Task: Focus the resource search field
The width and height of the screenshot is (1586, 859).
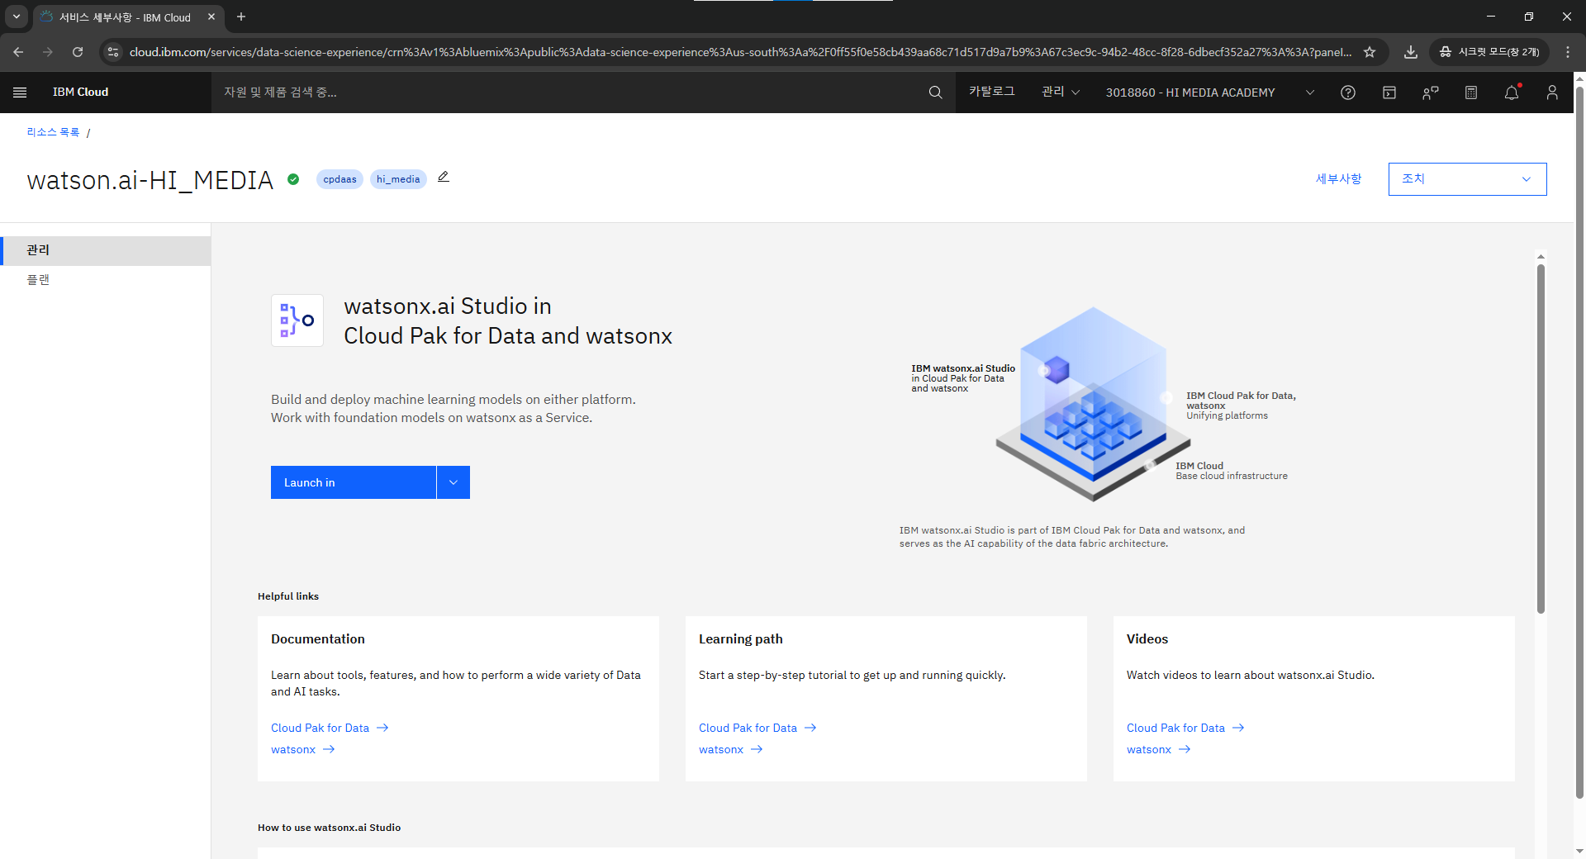Action: pos(570,93)
